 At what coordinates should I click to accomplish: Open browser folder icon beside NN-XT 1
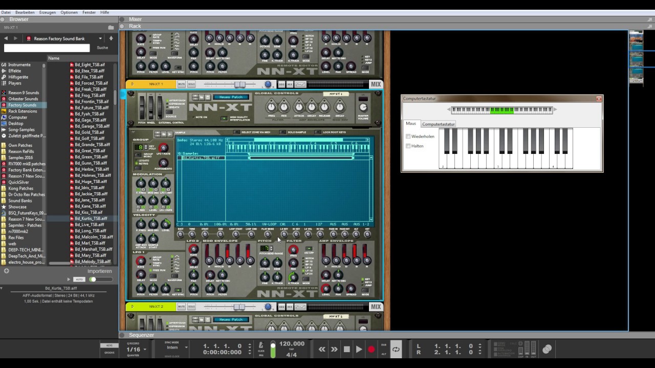click(x=111, y=27)
